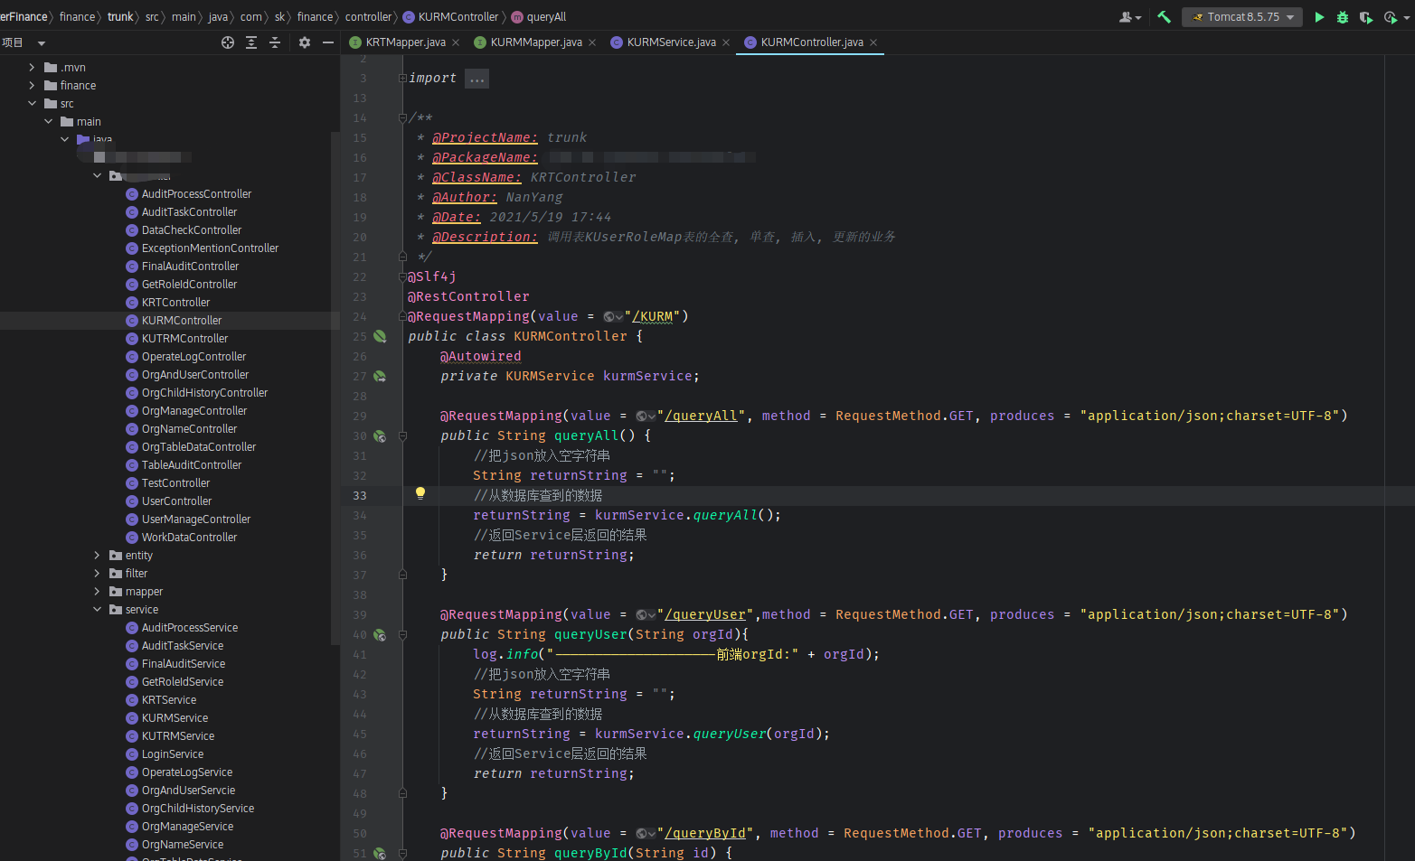This screenshot has width=1415, height=861.
Task: Click the yellow light bulb on line 33
Action: pyautogui.click(x=420, y=493)
